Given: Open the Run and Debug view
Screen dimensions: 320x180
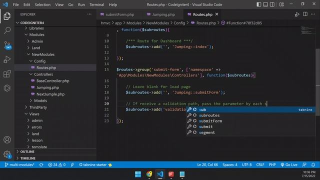Looking at the screenshot, I should [x=7, y=59].
